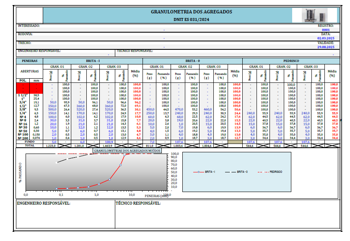350x241 pixels.
Task: Click the PEDRISCO table header
Action: coord(291,61)
